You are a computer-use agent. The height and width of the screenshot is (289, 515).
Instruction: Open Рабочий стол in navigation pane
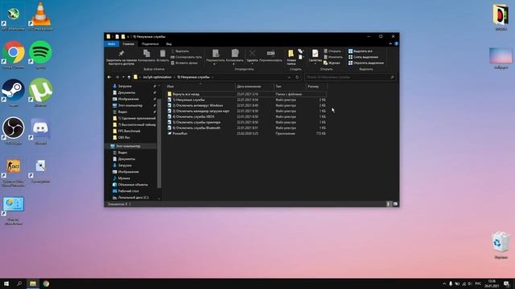128,191
